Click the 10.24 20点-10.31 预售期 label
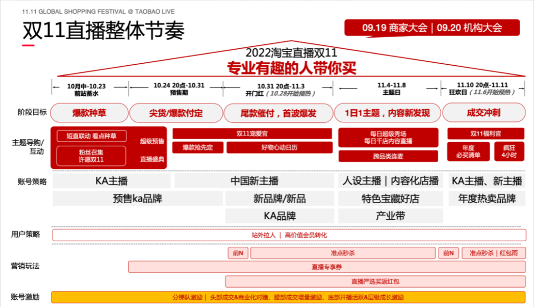This screenshot has height=307, width=534. coord(179,89)
